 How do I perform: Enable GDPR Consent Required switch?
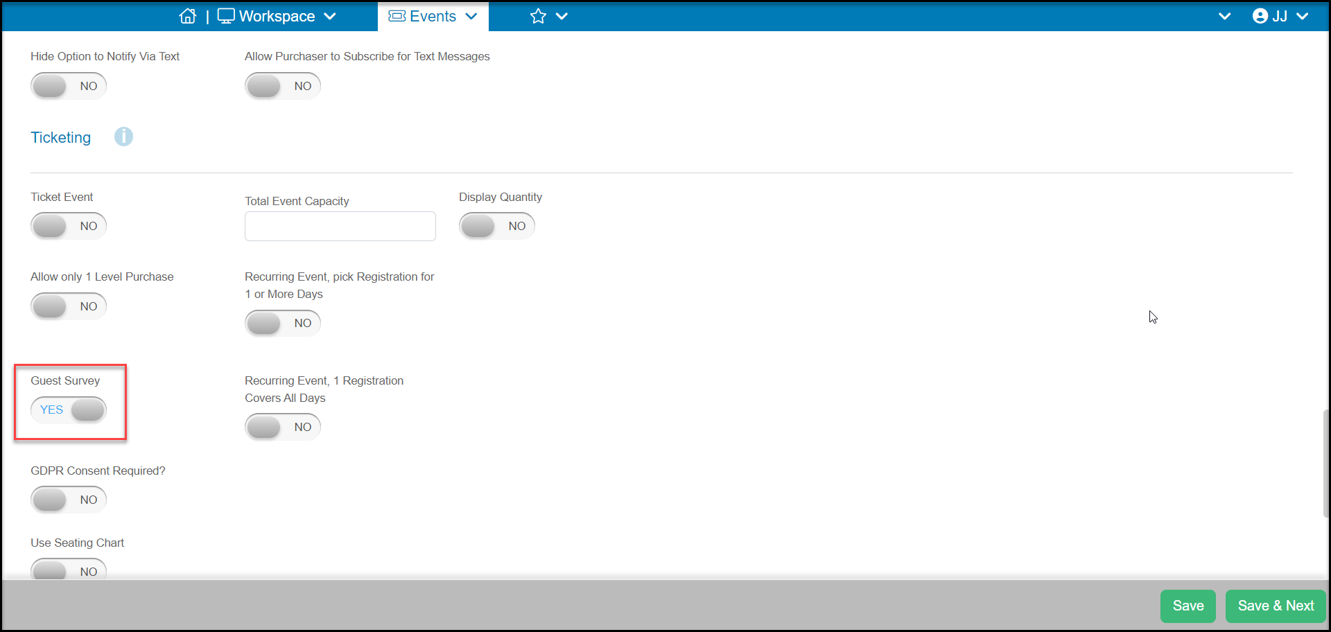pyautogui.click(x=69, y=500)
